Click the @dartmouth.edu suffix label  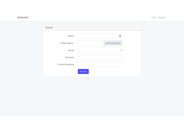(x=113, y=43)
